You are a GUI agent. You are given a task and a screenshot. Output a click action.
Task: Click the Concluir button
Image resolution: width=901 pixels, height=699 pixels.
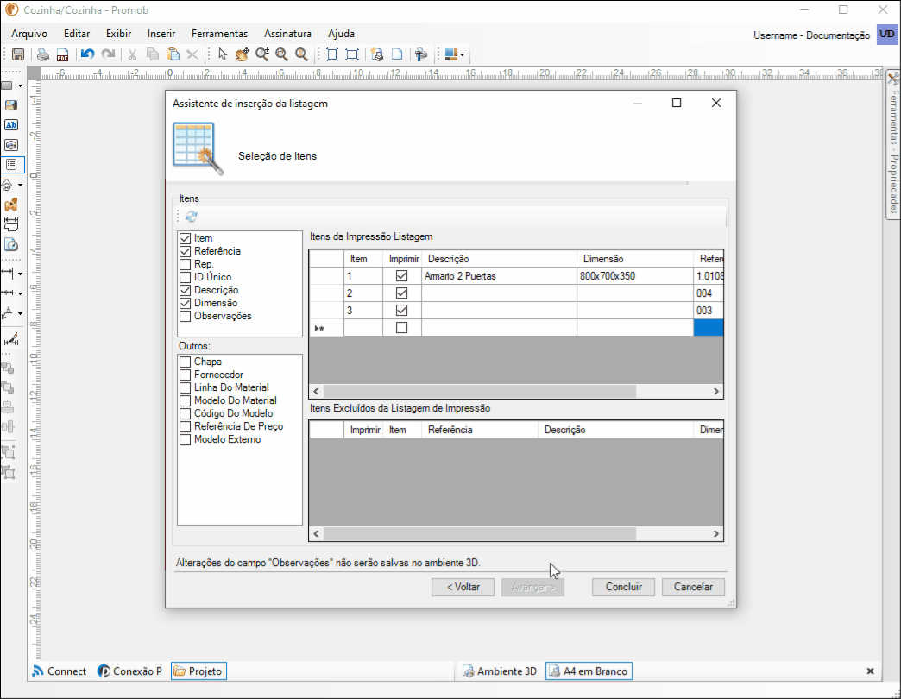[x=623, y=587]
